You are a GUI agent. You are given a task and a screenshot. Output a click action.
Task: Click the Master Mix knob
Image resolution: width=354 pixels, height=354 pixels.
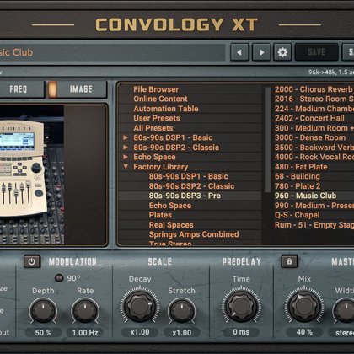point(304,305)
